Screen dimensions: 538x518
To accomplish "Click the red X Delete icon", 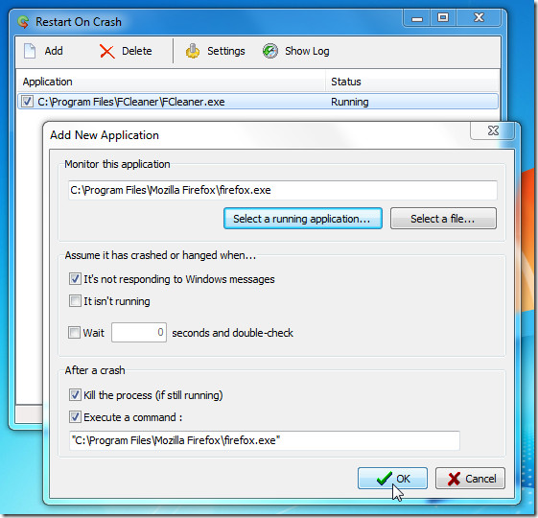I will [x=107, y=52].
